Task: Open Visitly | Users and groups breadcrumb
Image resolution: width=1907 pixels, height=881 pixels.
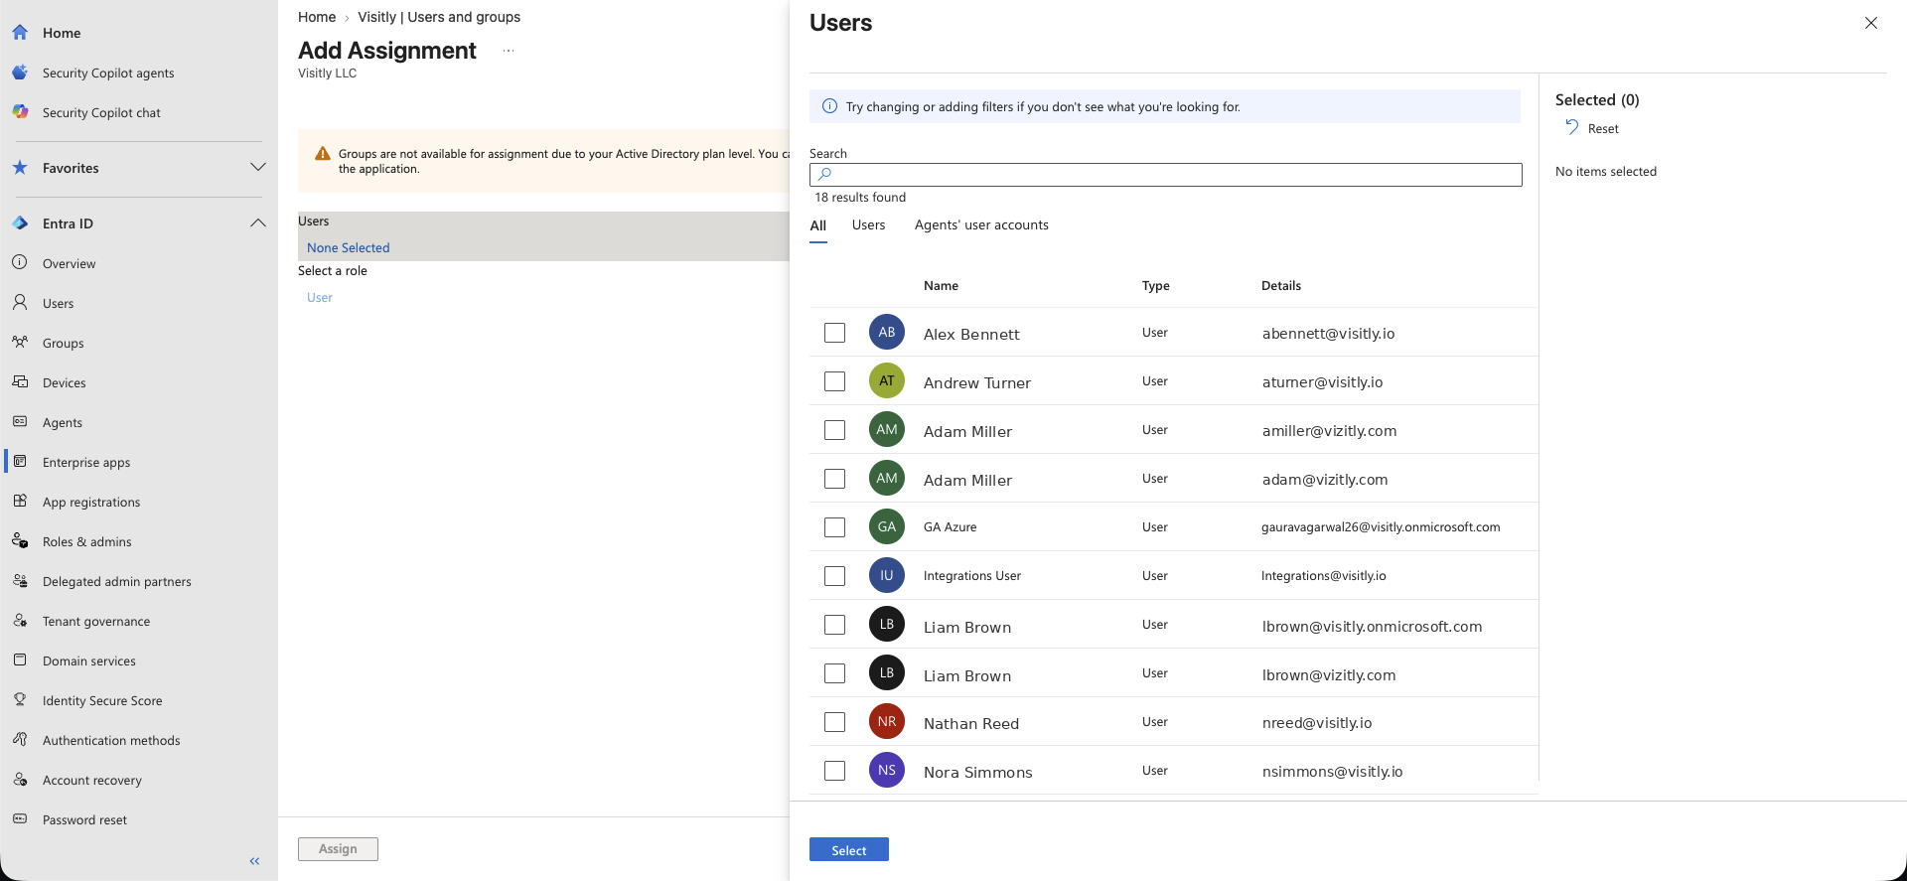Action: pyautogui.click(x=439, y=17)
